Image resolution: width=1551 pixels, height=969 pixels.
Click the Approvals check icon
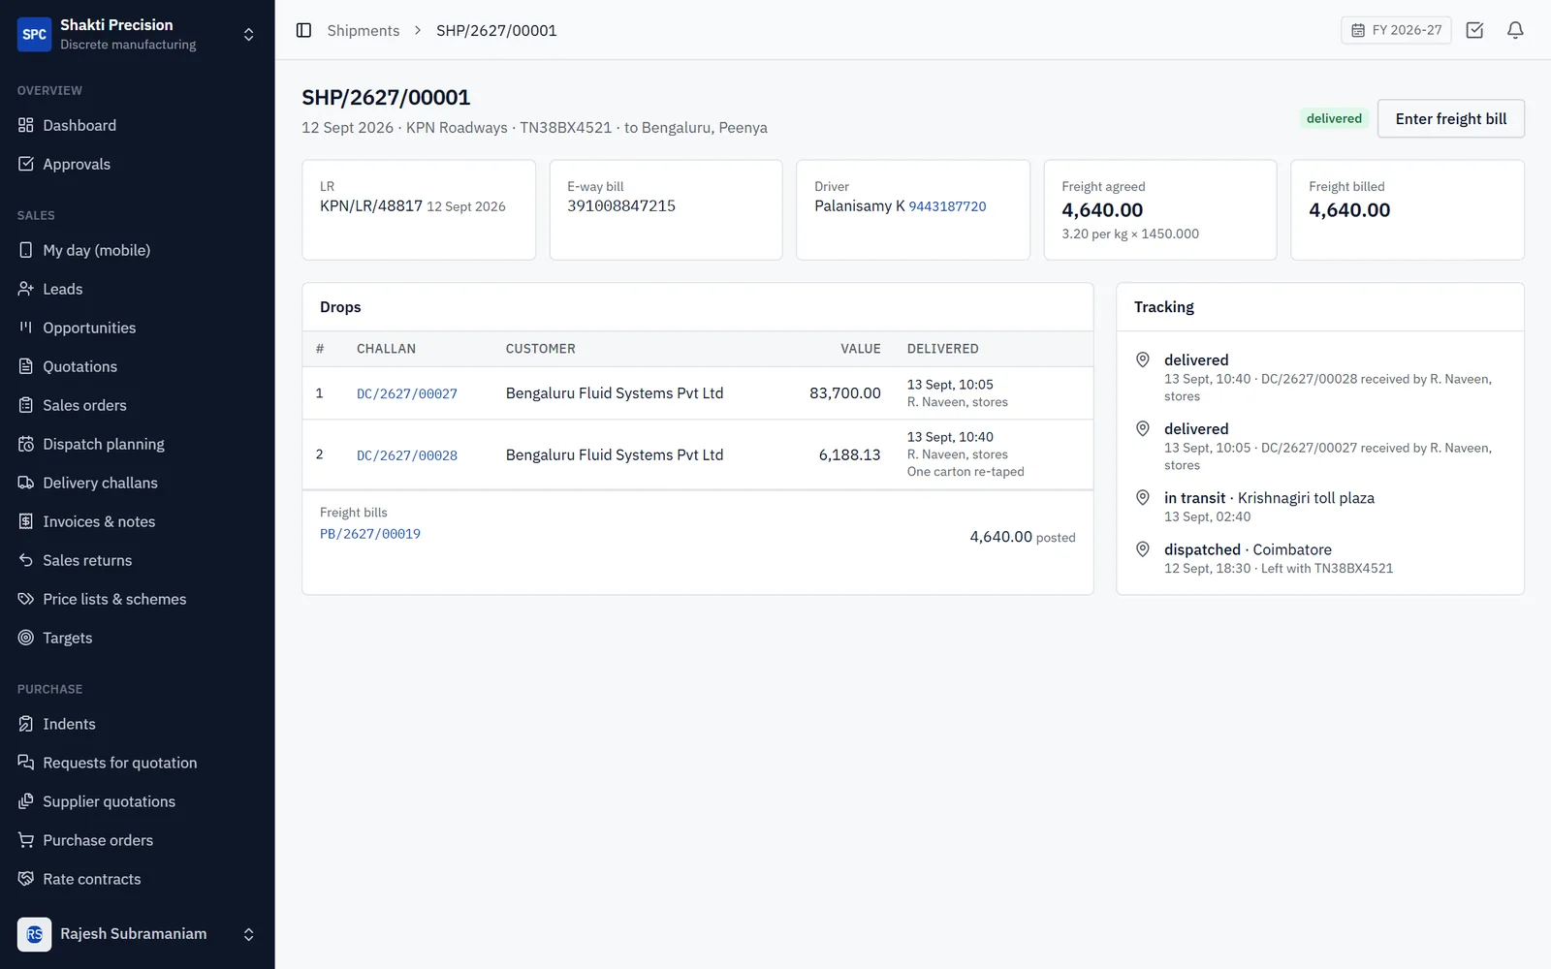click(26, 164)
